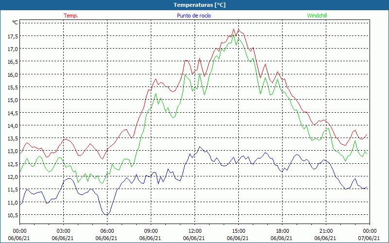Click the 16,0 y-axis value
This screenshot has width=389, height=243.
click(13, 74)
